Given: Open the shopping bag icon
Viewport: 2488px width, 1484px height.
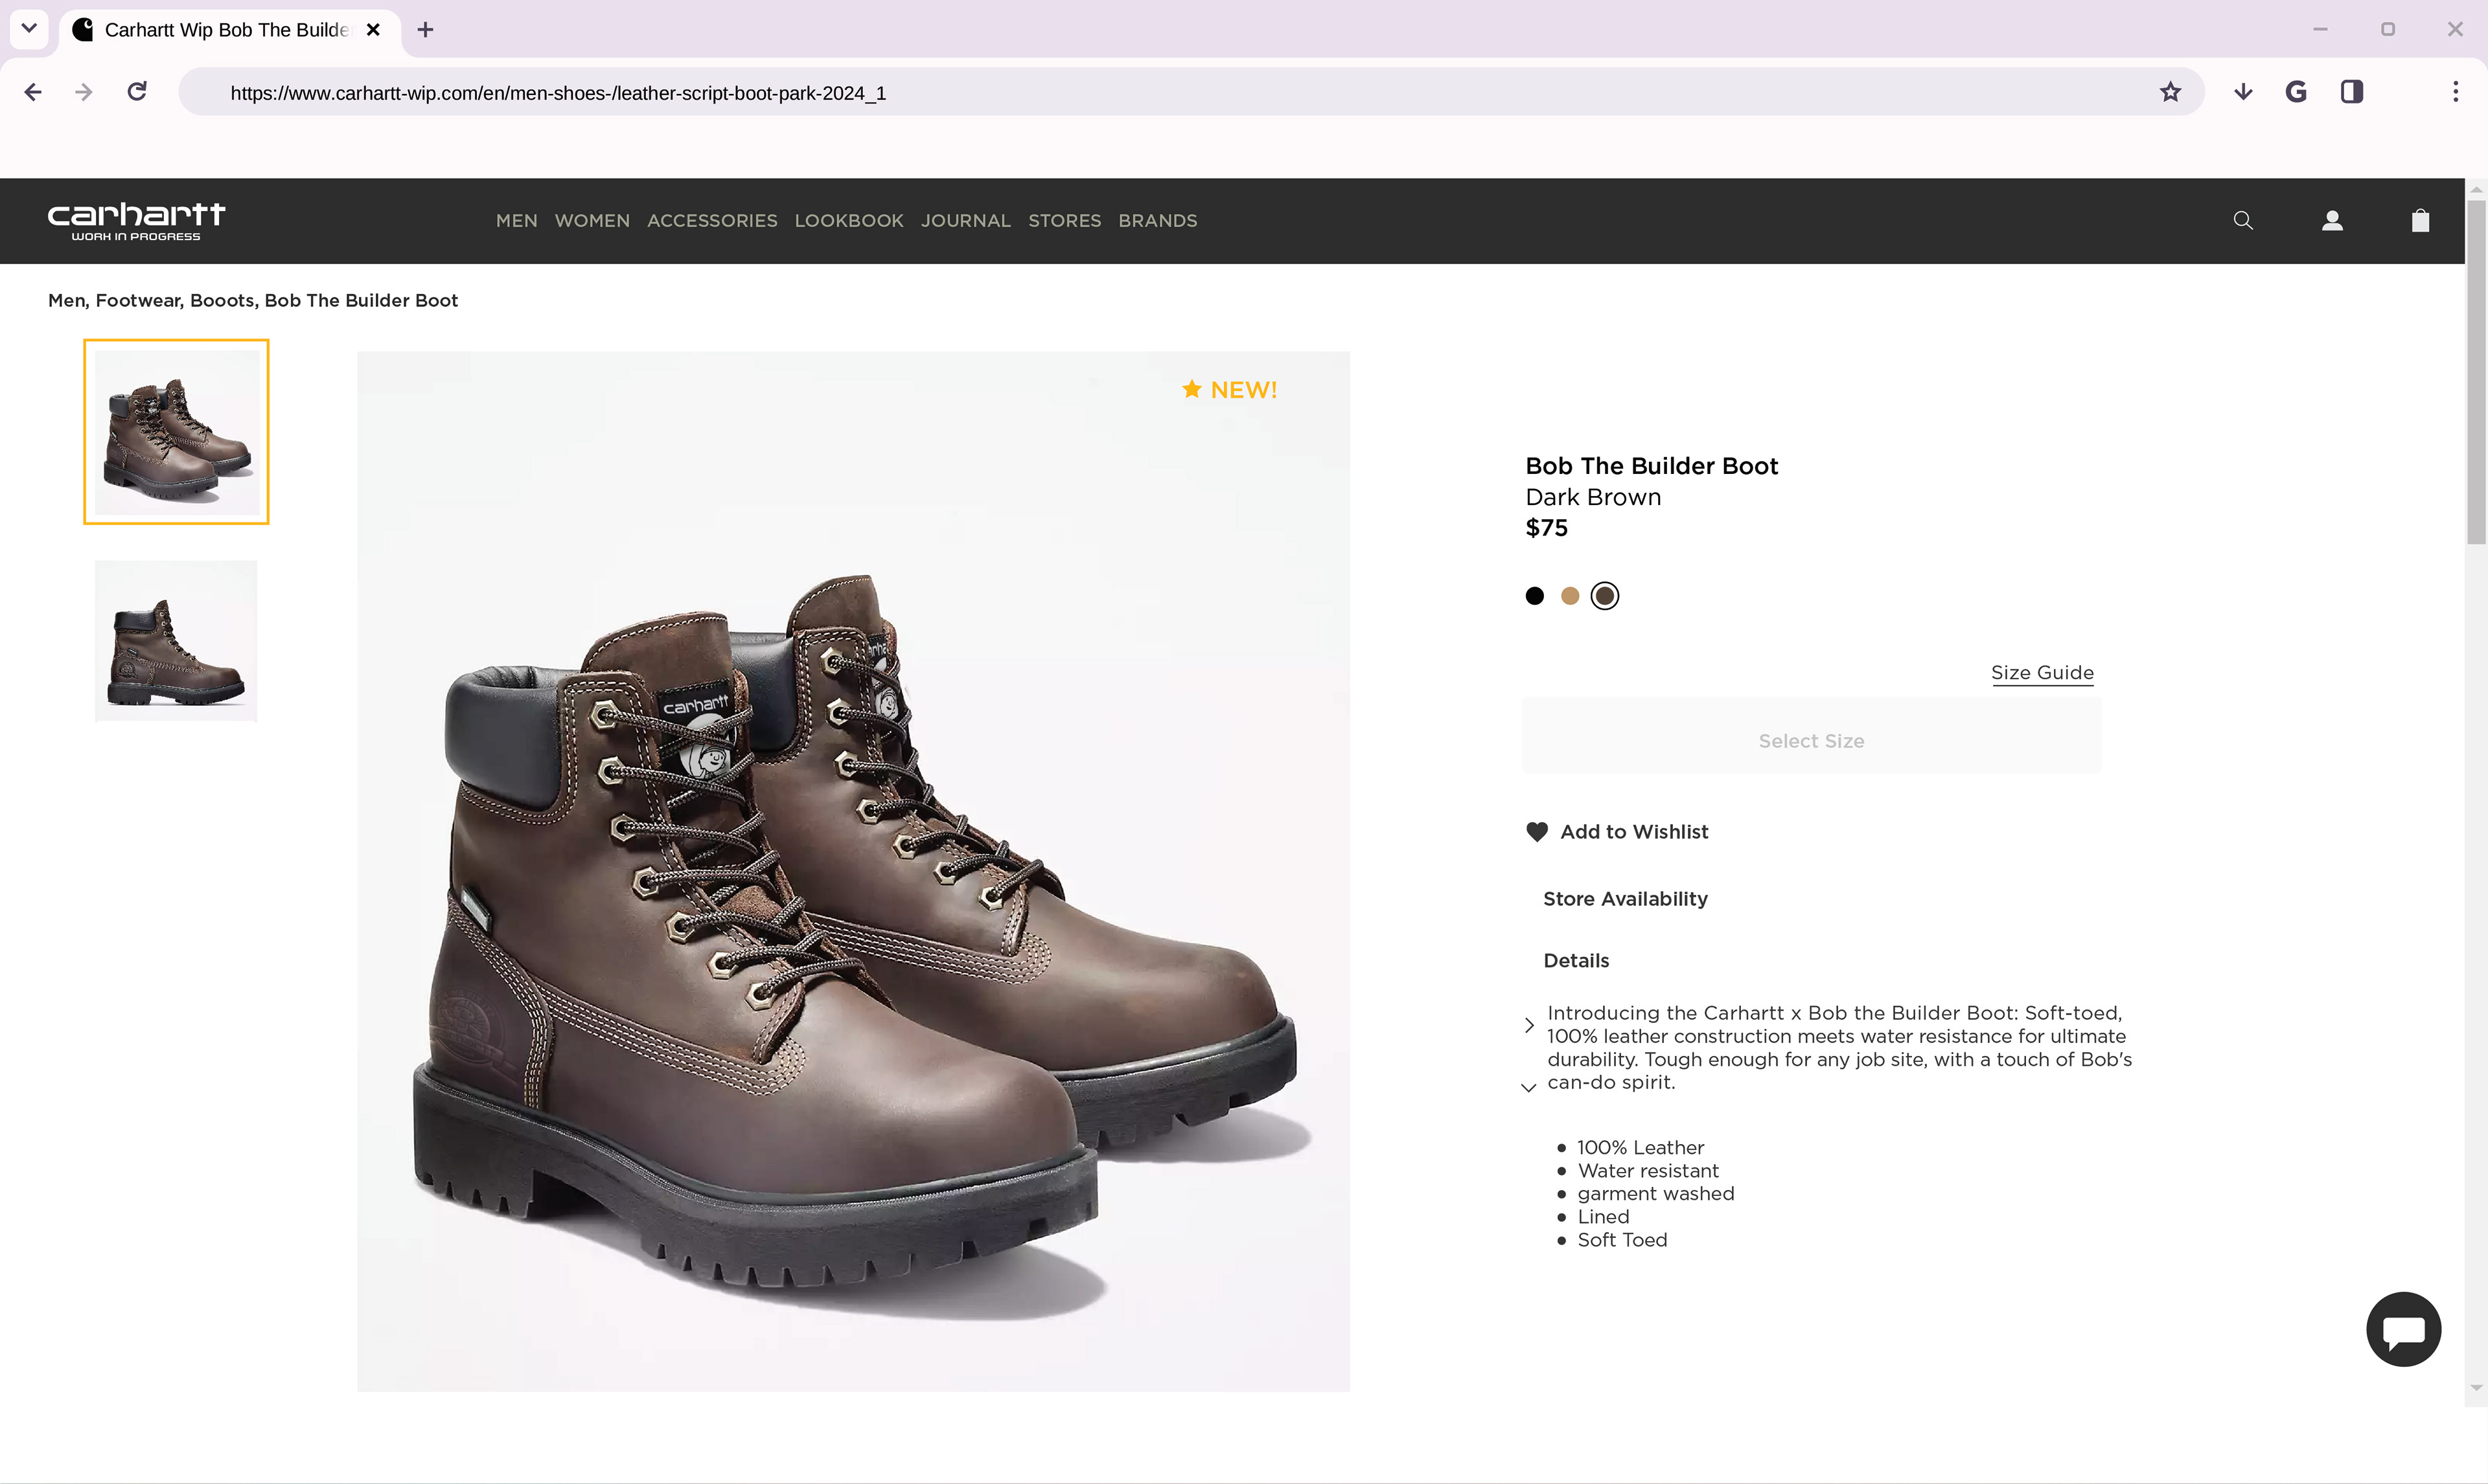Looking at the screenshot, I should [x=2420, y=221].
